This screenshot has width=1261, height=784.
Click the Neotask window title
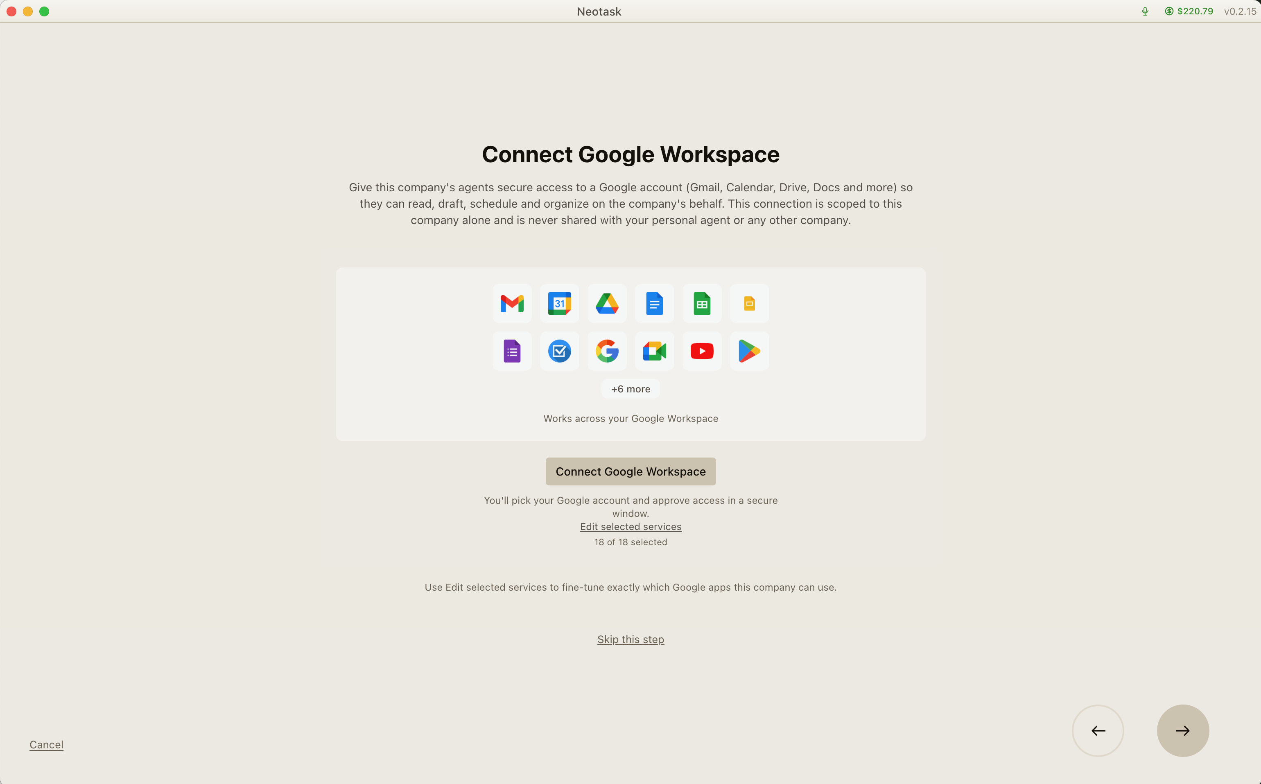pos(599,11)
